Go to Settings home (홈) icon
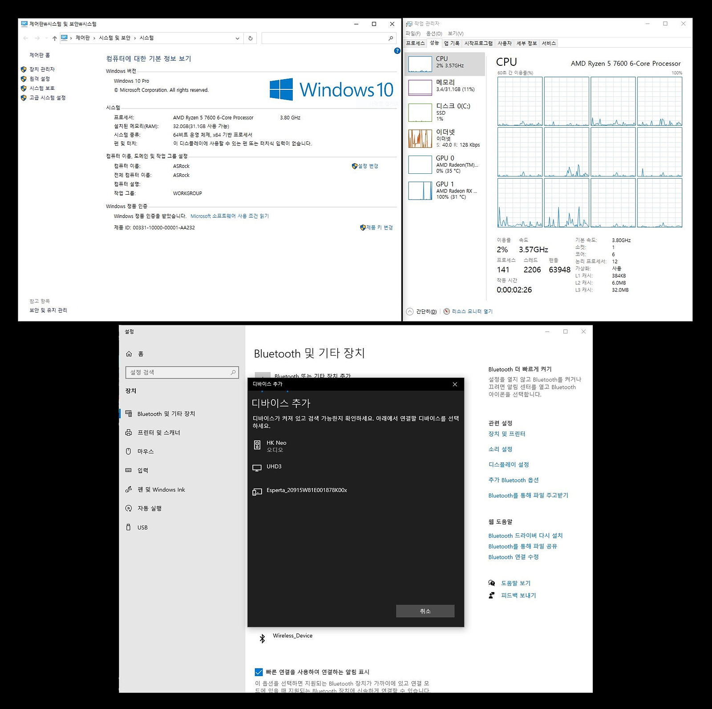712x709 pixels. 129,354
